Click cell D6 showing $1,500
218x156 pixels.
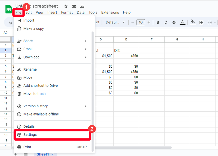pos(104,72)
